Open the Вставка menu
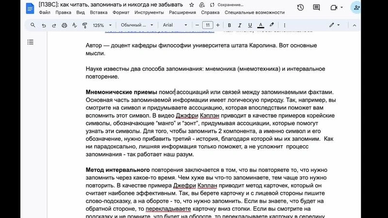 point(98,13)
